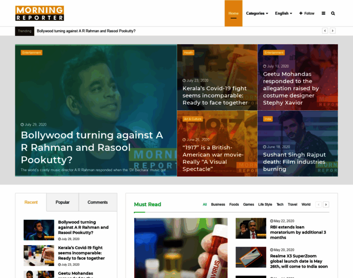Go to next Must Read page arrow
The height and width of the screenshot is (278, 353).
pyautogui.click(x=326, y=205)
